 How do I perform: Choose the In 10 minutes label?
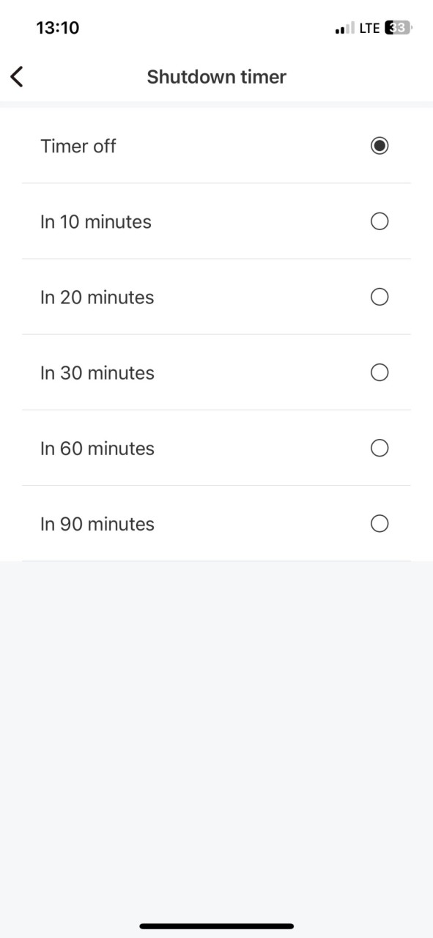(x=96, y=221)
